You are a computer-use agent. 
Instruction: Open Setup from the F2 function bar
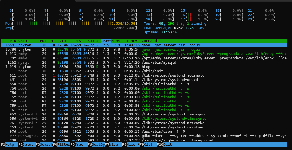pos(27,144)
